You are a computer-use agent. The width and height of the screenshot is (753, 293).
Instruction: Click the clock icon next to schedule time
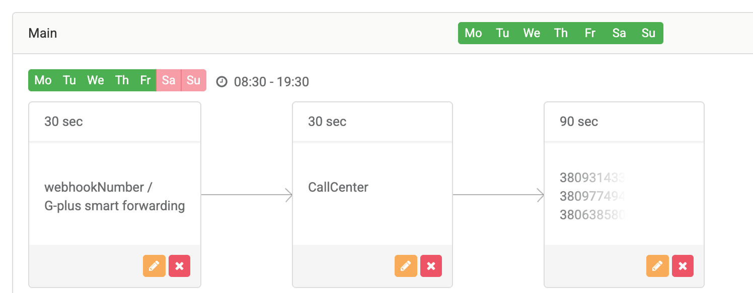pos(222,81)
